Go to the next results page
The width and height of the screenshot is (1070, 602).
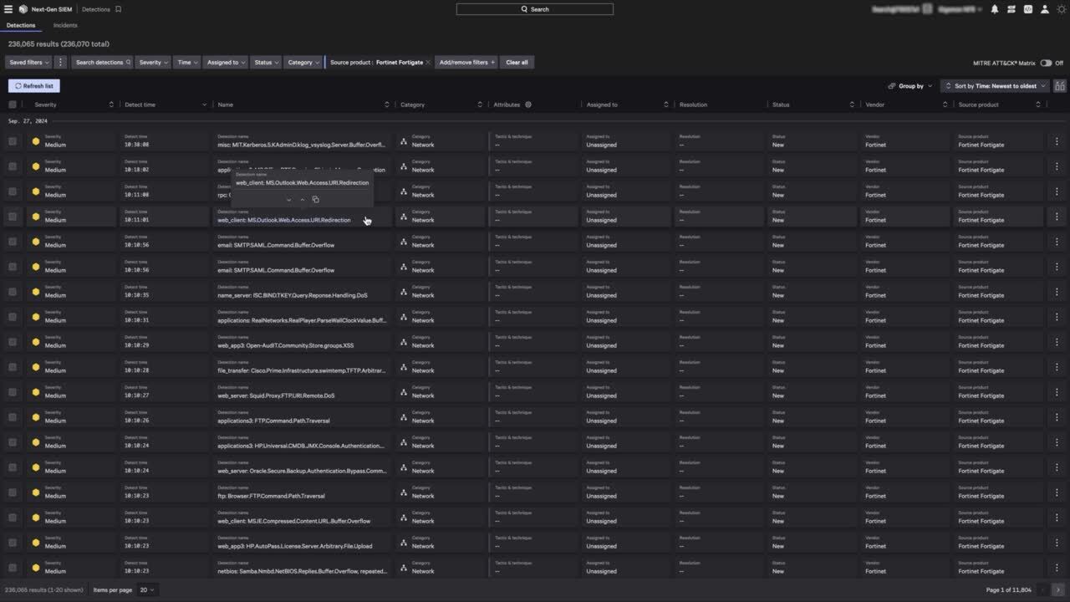coord(1057,589)
